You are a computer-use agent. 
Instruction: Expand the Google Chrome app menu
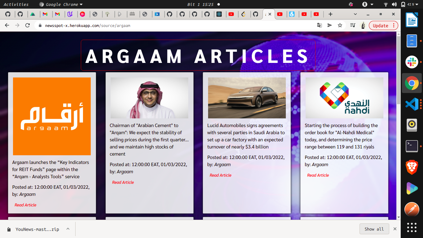[61, 4]
